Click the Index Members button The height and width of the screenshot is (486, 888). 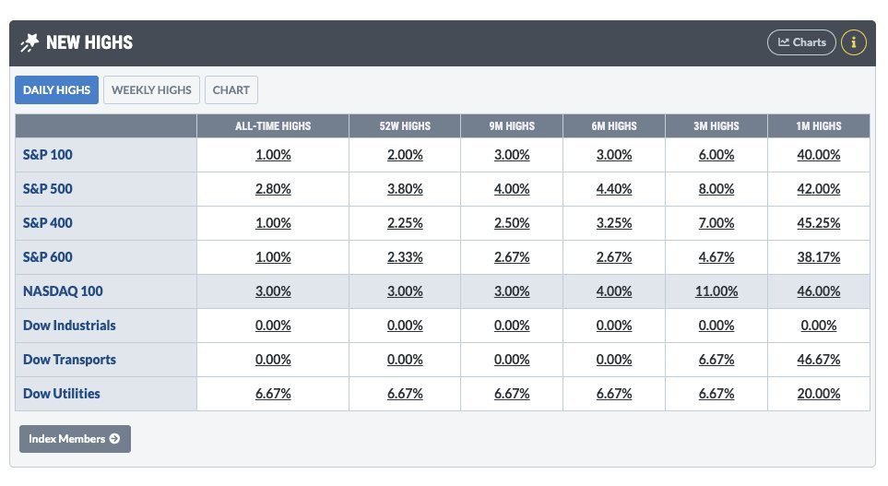pos(75,439)
